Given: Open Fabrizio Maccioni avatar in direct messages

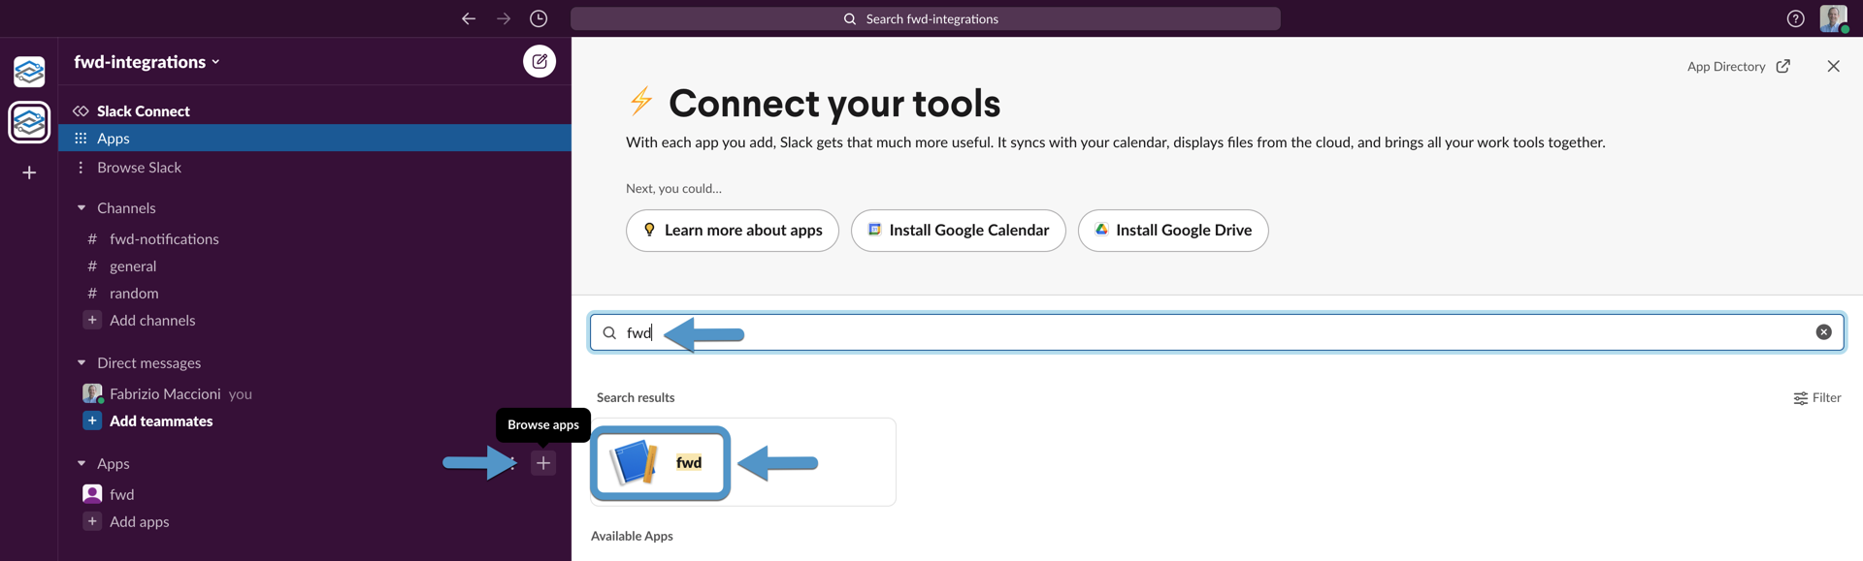Looking at the screenshot, I should coord(92,393).
